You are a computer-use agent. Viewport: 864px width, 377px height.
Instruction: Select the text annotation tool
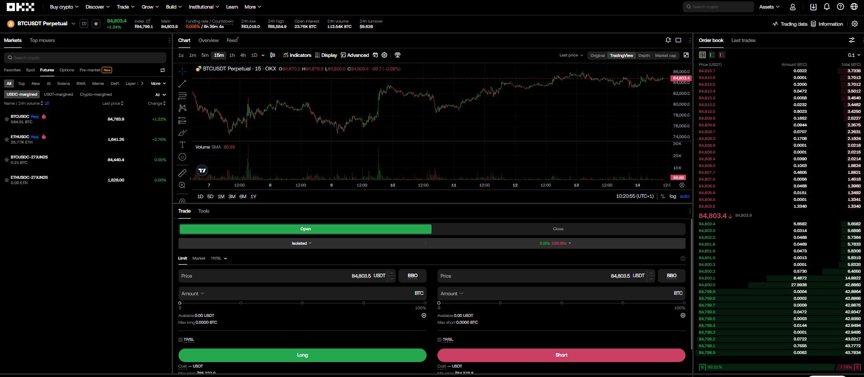(x=182, y=145)
